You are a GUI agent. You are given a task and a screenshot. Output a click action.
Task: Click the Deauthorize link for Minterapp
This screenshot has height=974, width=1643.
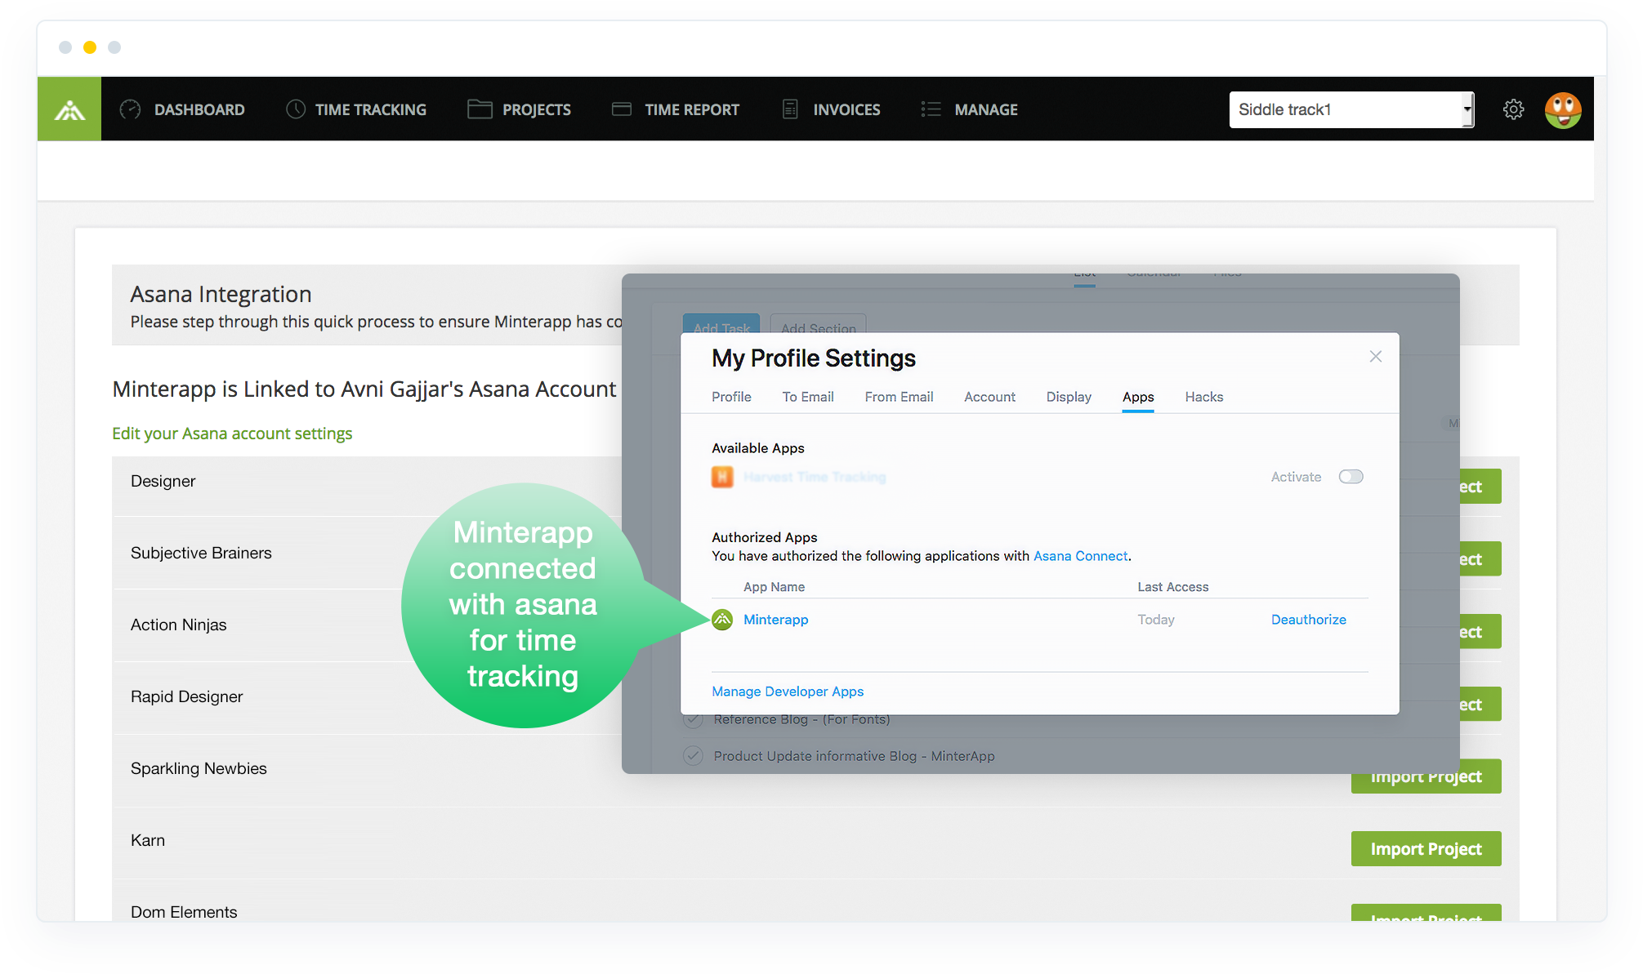pyautogui.click(x=1308, y=620)
